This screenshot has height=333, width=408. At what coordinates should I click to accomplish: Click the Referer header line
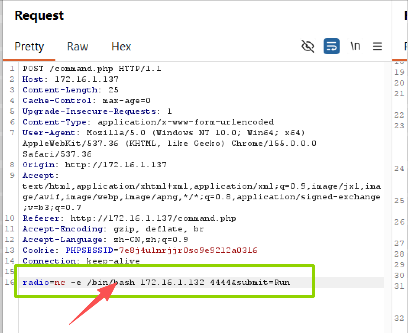tap(130, 218)
